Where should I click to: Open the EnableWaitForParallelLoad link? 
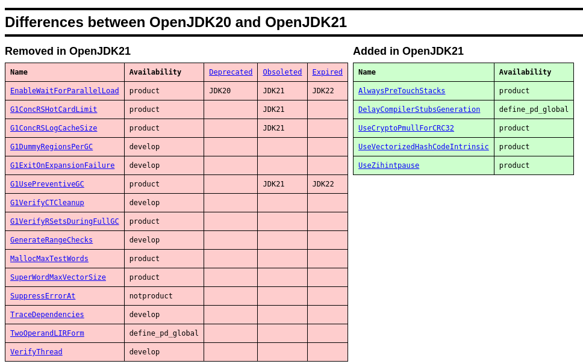click(x=64, y=91)
